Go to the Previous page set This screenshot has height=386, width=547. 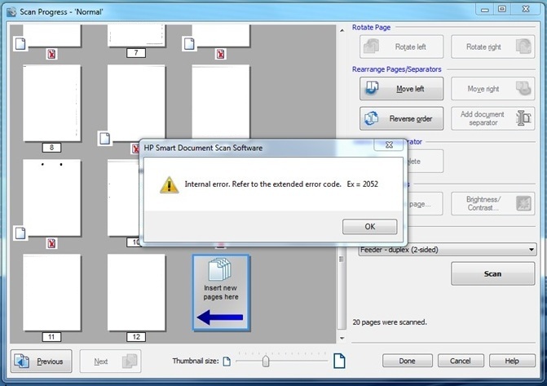[41, 362]
